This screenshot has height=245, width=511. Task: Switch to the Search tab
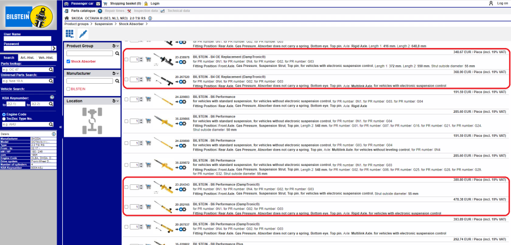pyautogui.click(x=9, y=58)
